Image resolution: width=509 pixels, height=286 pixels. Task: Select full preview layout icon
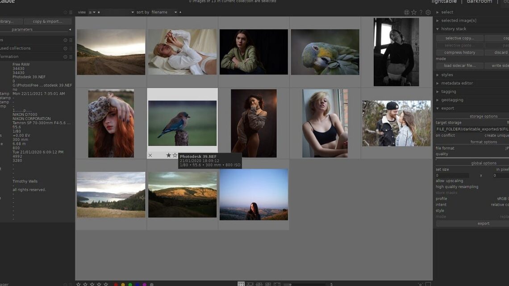point(277,284)
